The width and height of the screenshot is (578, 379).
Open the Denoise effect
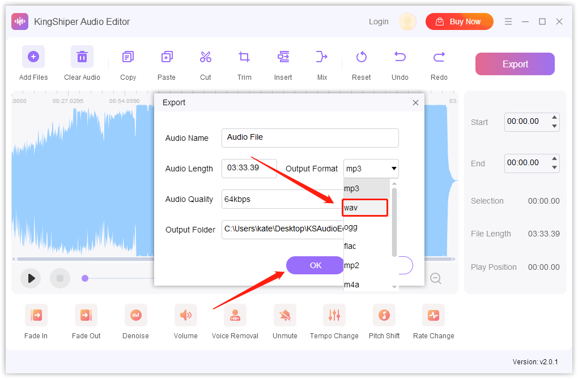[x=135, y=315]
